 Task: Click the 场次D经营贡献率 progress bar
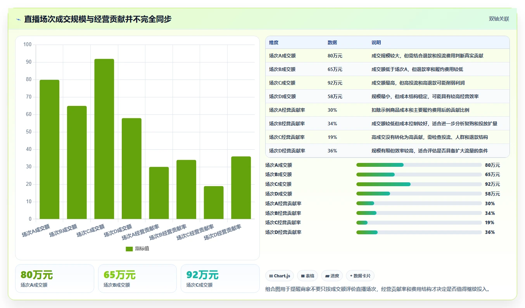point(419,232)
